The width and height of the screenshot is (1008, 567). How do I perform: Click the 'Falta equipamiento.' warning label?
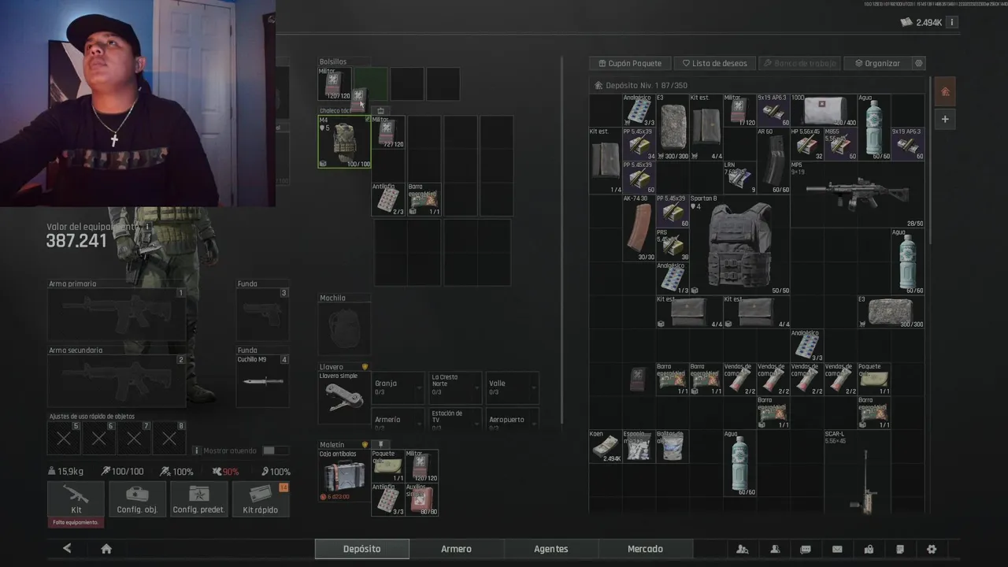(76, 522)
